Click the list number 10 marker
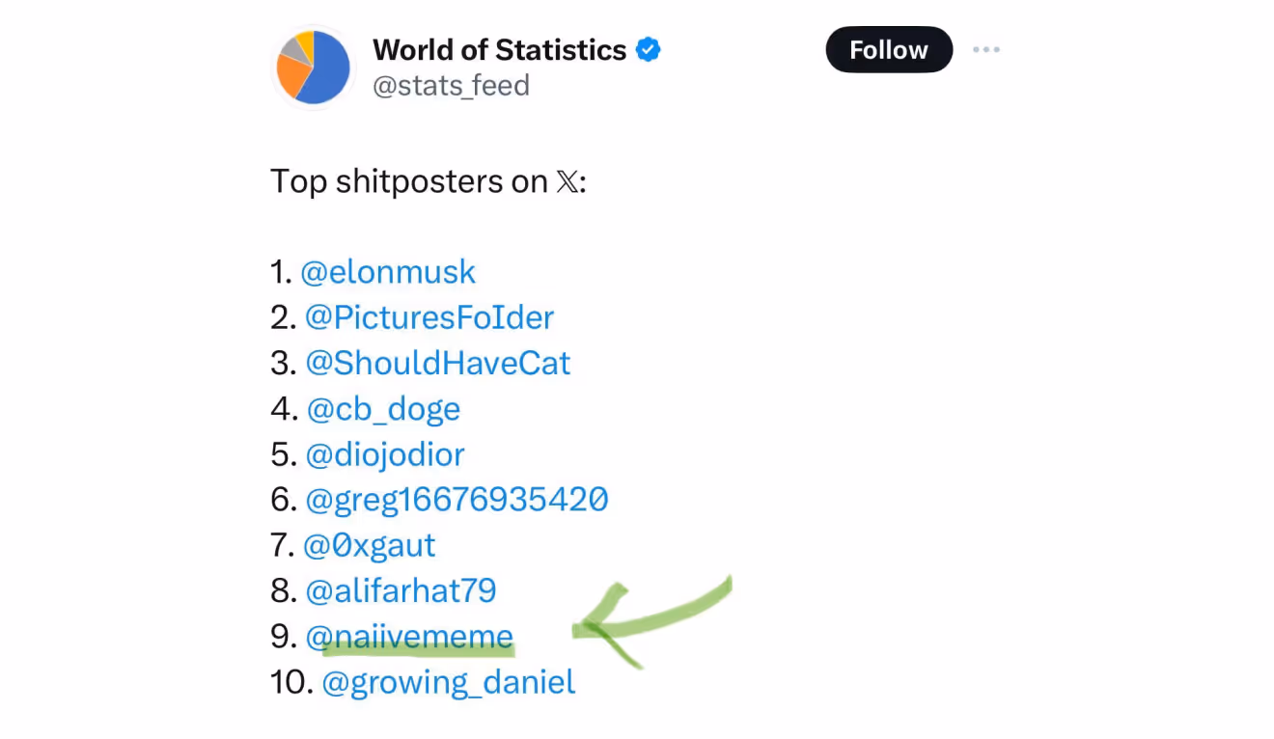 291,682
